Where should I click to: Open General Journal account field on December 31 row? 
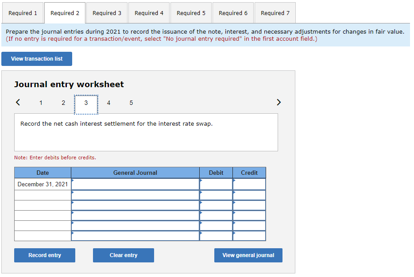[135, 184]
